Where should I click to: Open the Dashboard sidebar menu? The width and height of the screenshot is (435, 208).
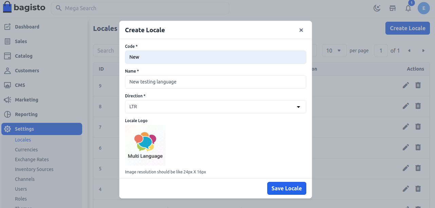click(27, 27)
